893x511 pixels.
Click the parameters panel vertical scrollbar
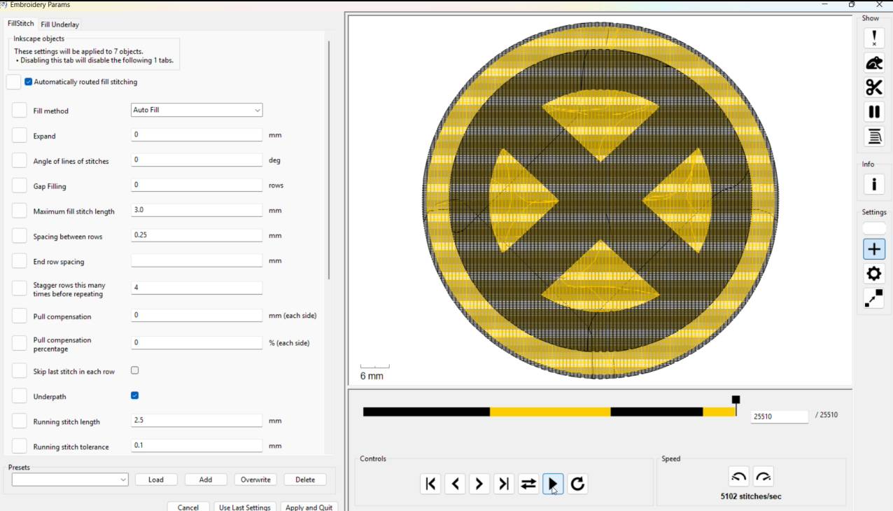(x=328, y=160)
